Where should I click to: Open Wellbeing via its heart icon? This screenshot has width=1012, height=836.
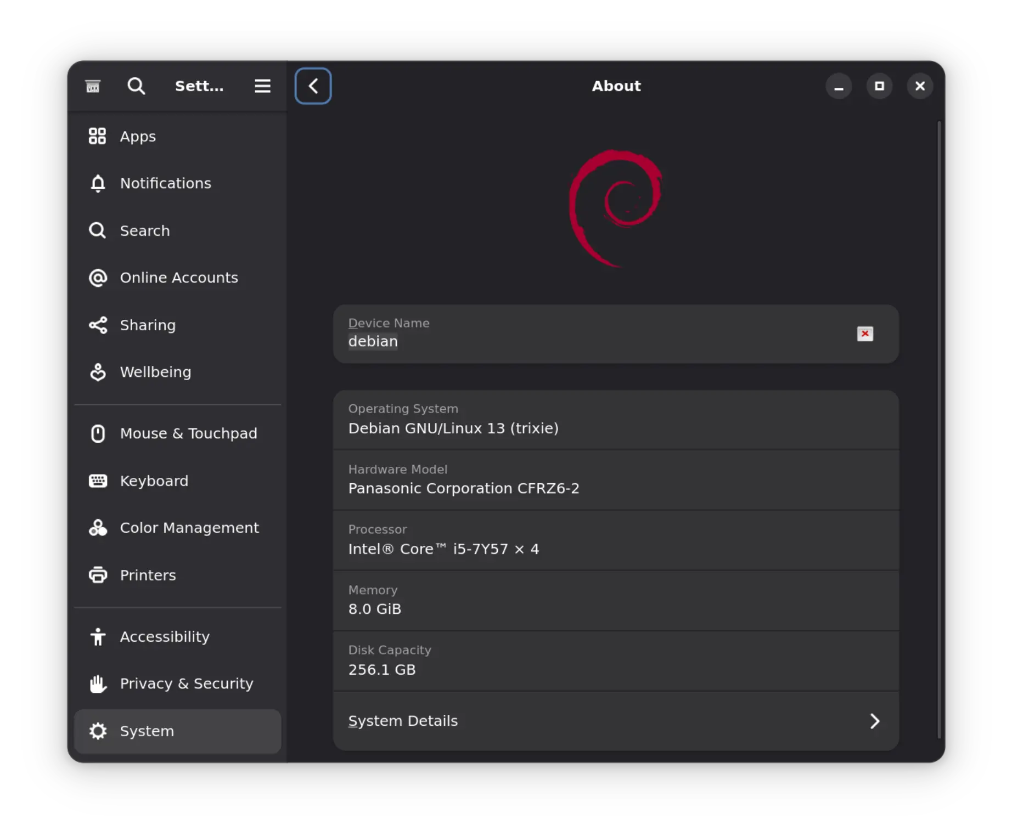[x=98, y=372]
